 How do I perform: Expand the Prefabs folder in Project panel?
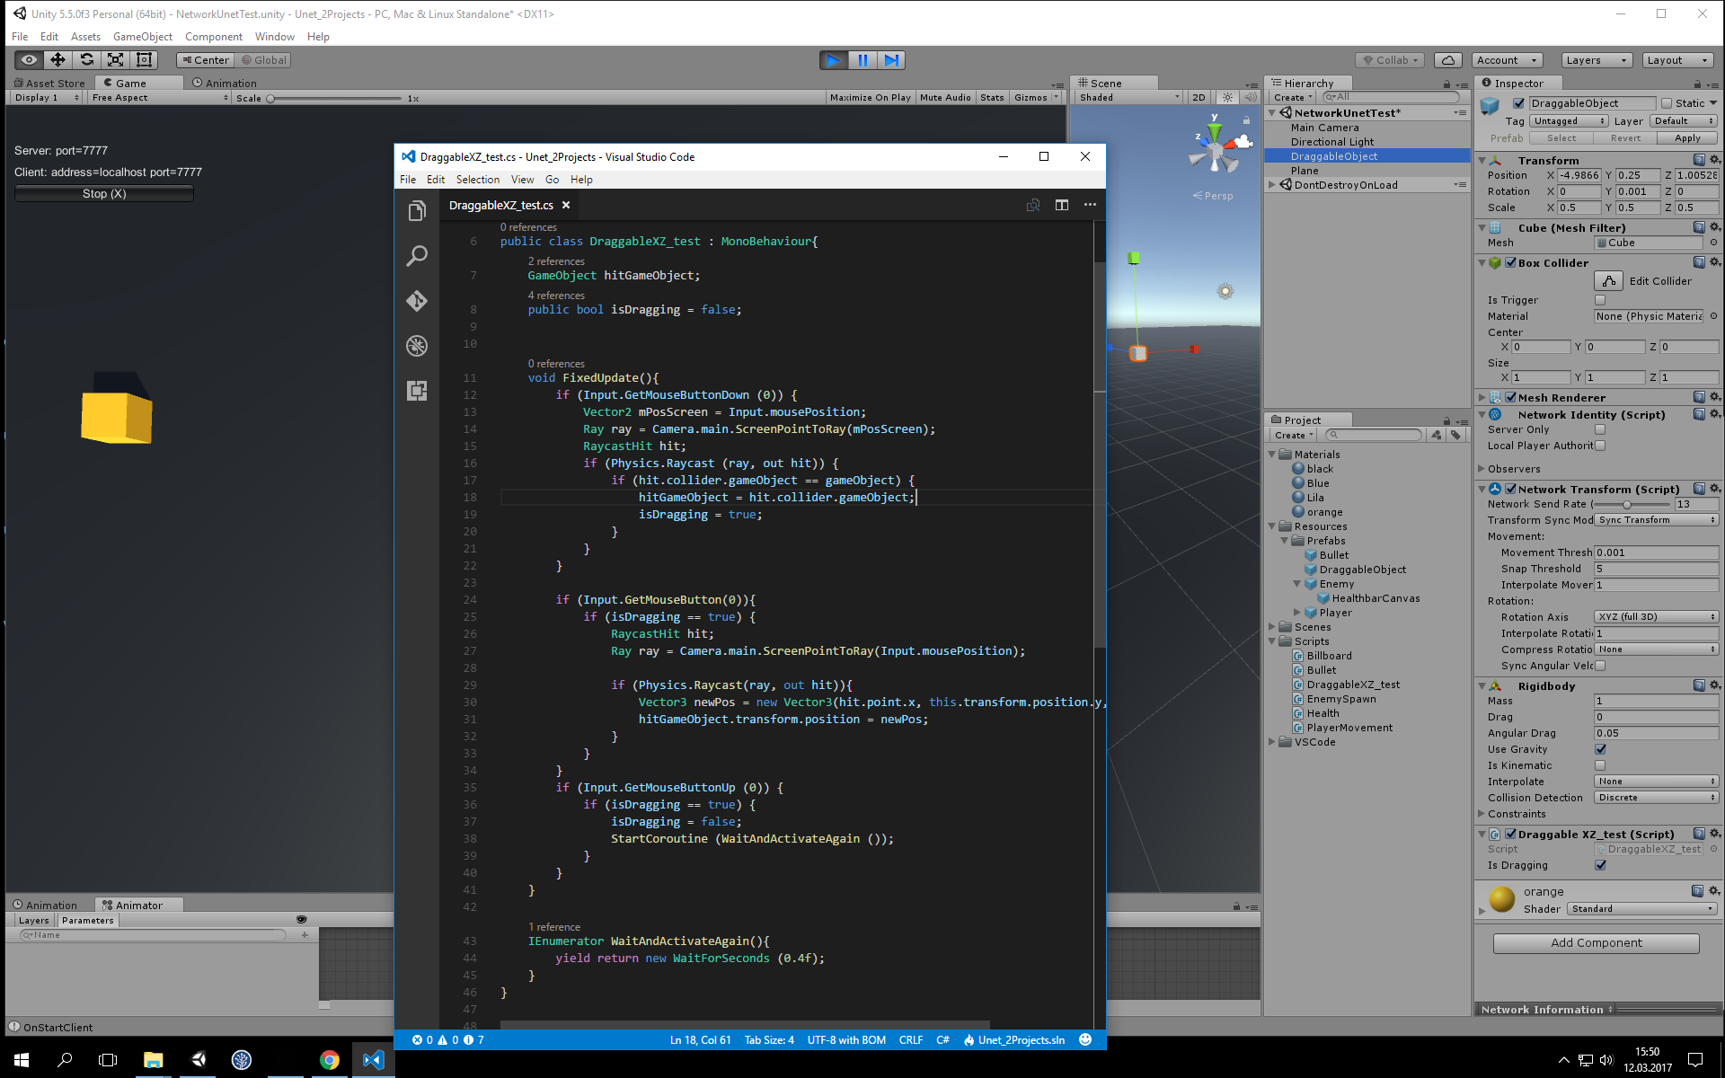coord(1284,540)
